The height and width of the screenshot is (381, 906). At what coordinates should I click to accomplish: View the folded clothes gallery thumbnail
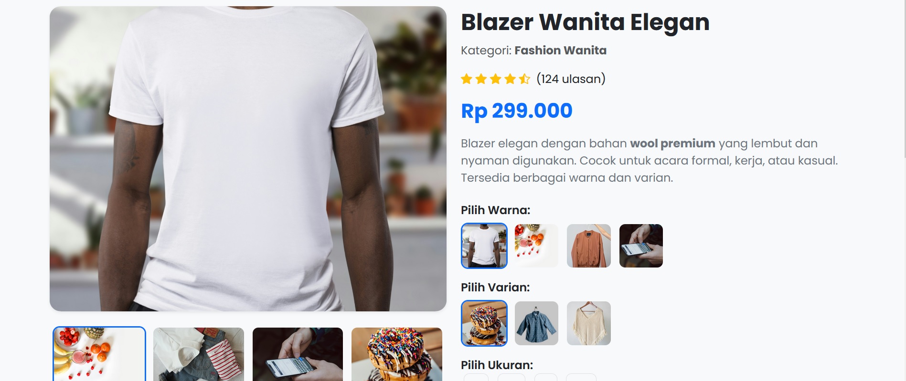(x=199, y=354)
